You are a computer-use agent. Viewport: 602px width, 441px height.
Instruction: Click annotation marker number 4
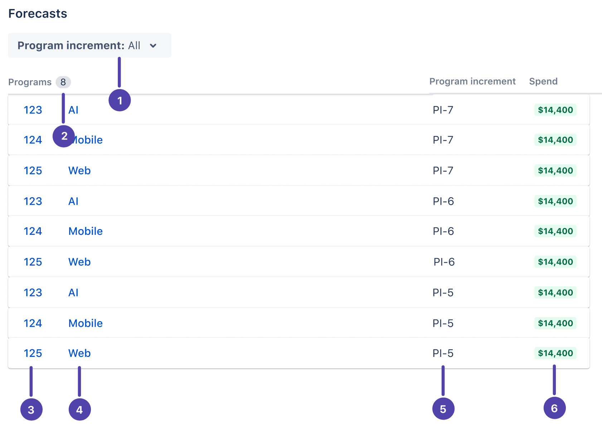[79, 409]
